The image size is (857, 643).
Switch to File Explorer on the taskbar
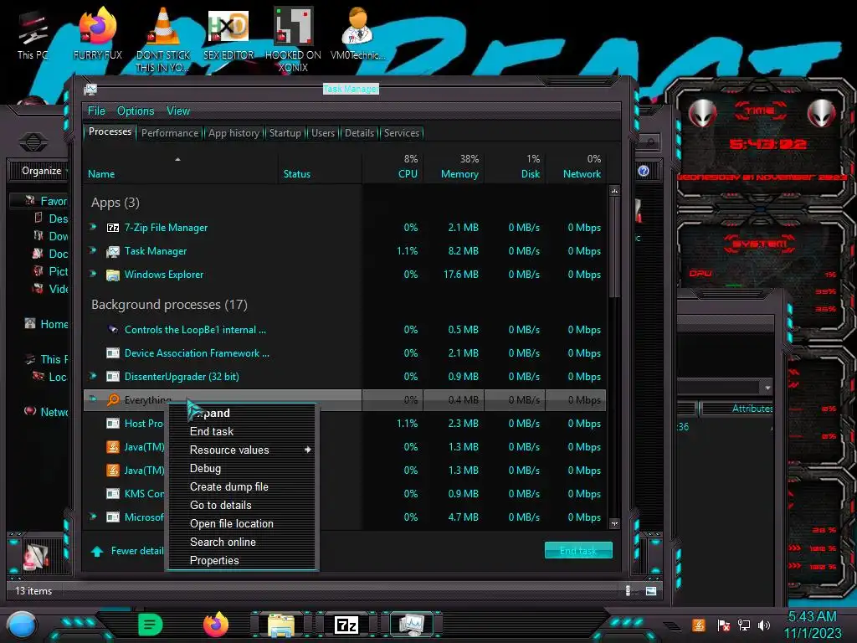[281, 625]
